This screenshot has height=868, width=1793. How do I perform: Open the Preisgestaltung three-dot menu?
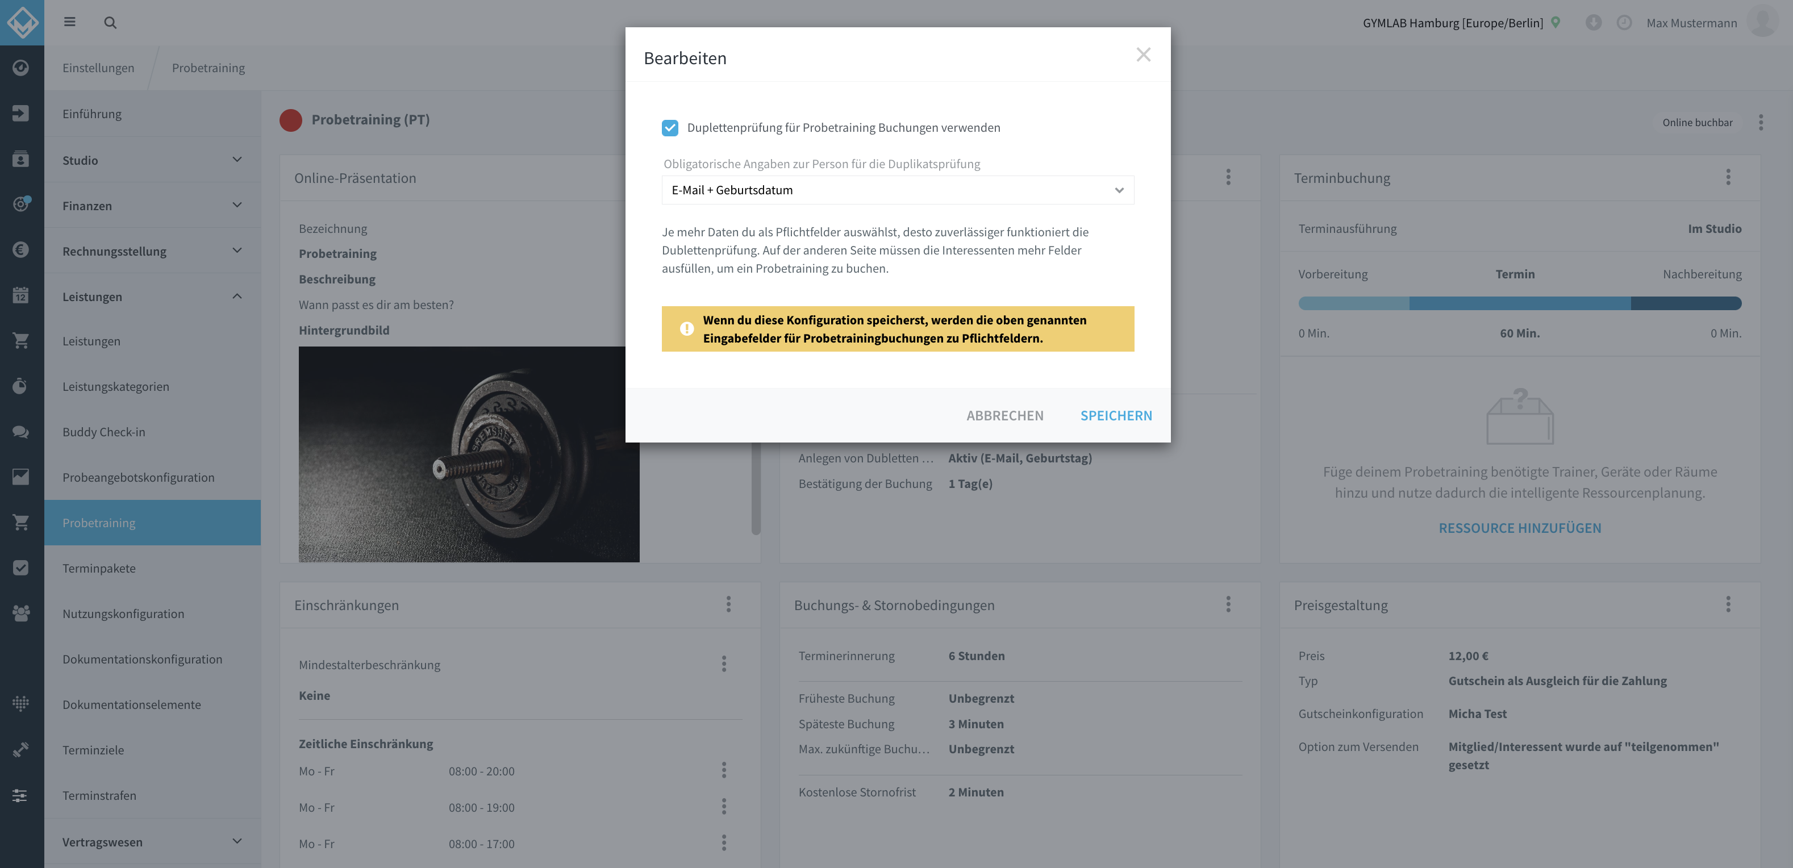[1728, 604]
